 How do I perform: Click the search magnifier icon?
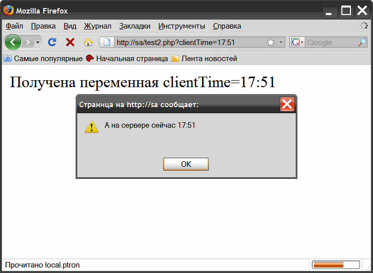click(362, 43)
